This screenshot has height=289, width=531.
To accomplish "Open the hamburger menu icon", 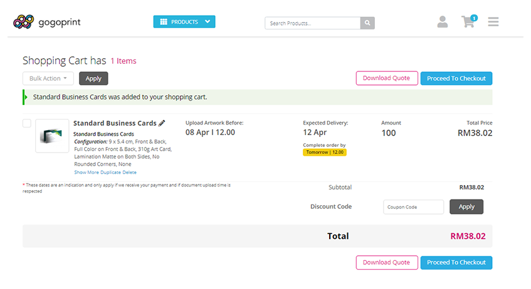I will 493,23.
